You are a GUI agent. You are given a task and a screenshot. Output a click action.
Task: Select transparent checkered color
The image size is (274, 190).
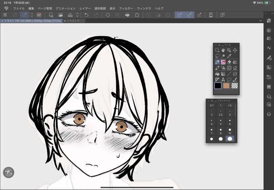pos(235,86)
